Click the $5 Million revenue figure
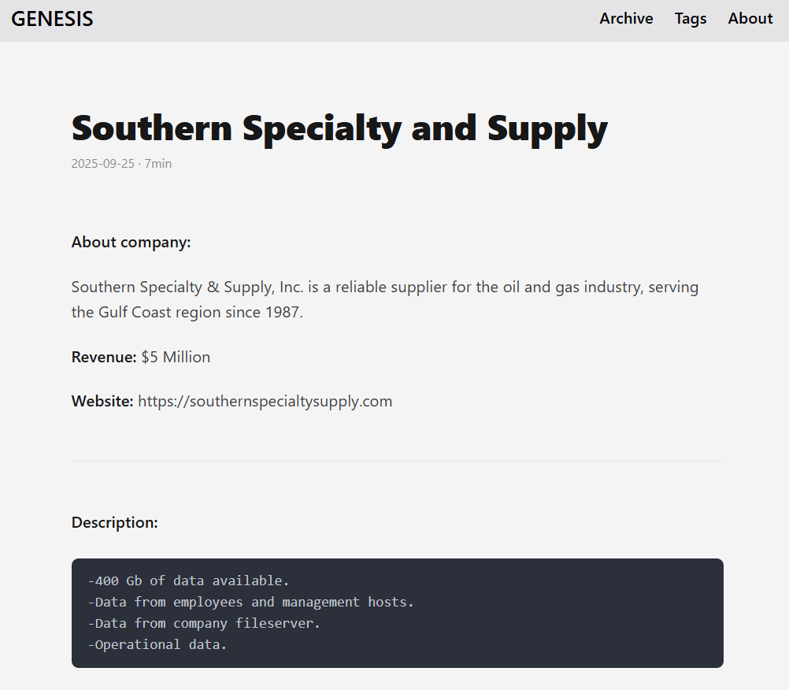 [176, 357]
